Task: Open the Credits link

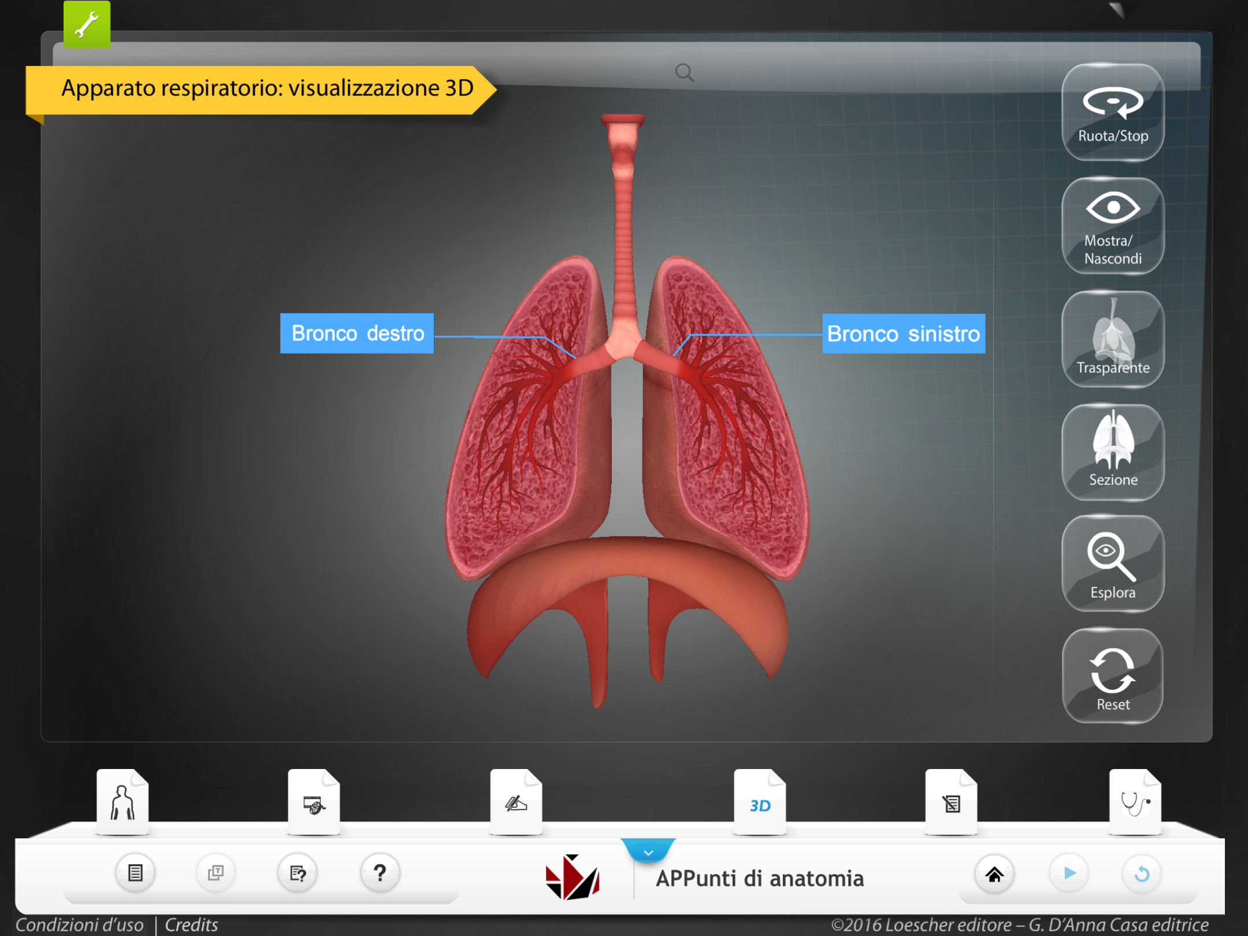Action: tap(191, 924)
